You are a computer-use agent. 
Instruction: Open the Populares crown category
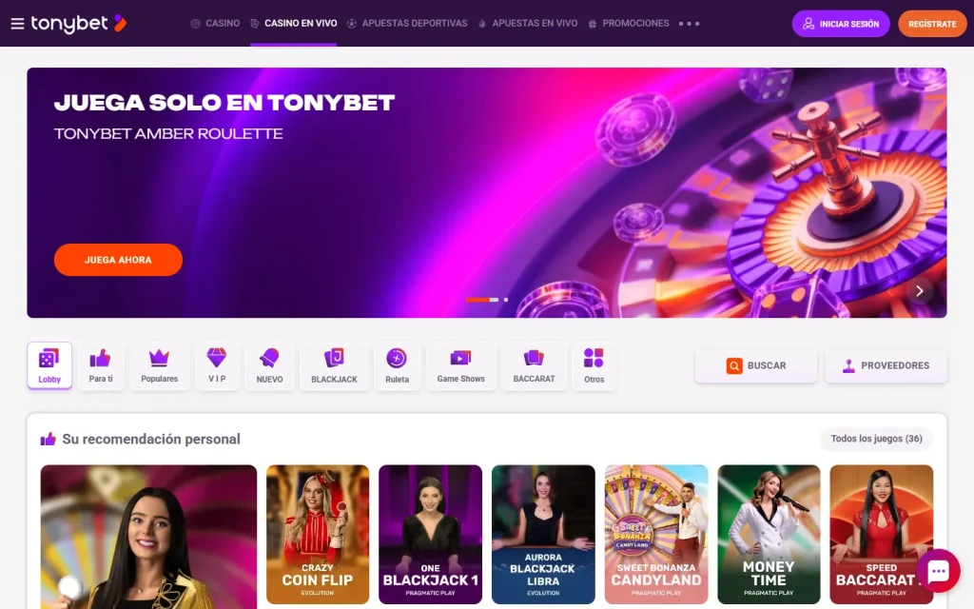click(x=159, y=365)
